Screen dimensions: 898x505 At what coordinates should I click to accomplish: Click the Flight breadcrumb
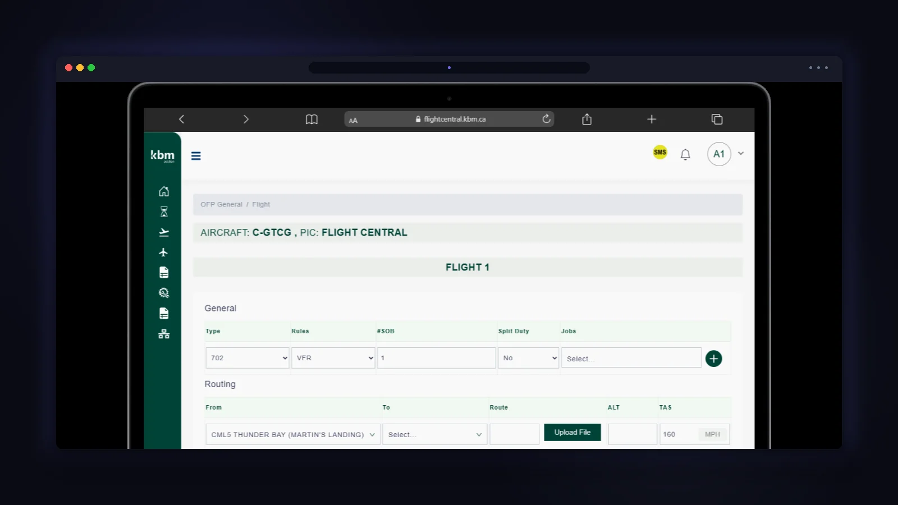click(261, 204)
